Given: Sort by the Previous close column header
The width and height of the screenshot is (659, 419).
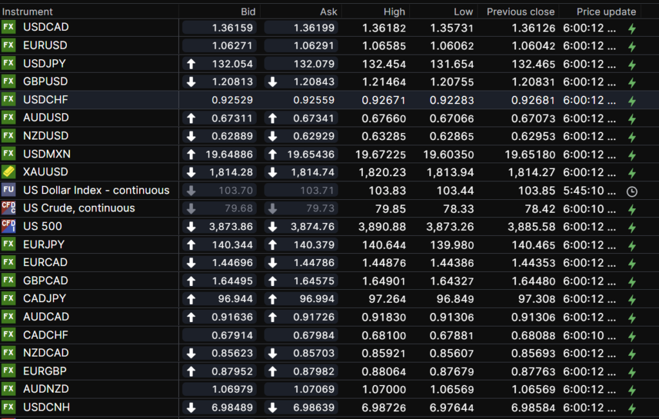Looking at the screenshot, I should tap(520, 12).
